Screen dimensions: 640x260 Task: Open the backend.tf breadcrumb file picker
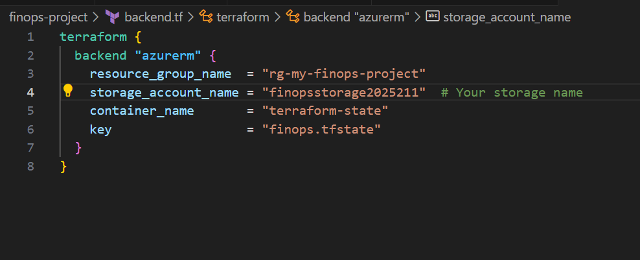coord(153,17)
